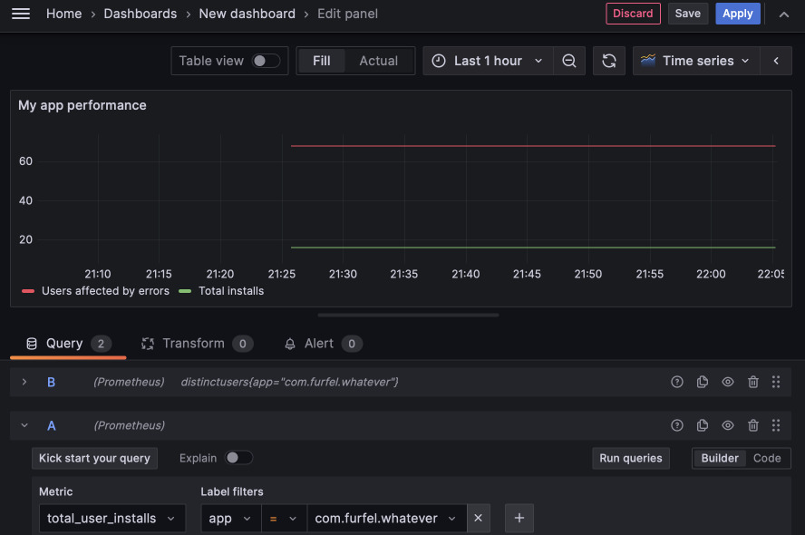Delete query B with trash icon
The height and width of the screenshot is (535, 805).
753,382
